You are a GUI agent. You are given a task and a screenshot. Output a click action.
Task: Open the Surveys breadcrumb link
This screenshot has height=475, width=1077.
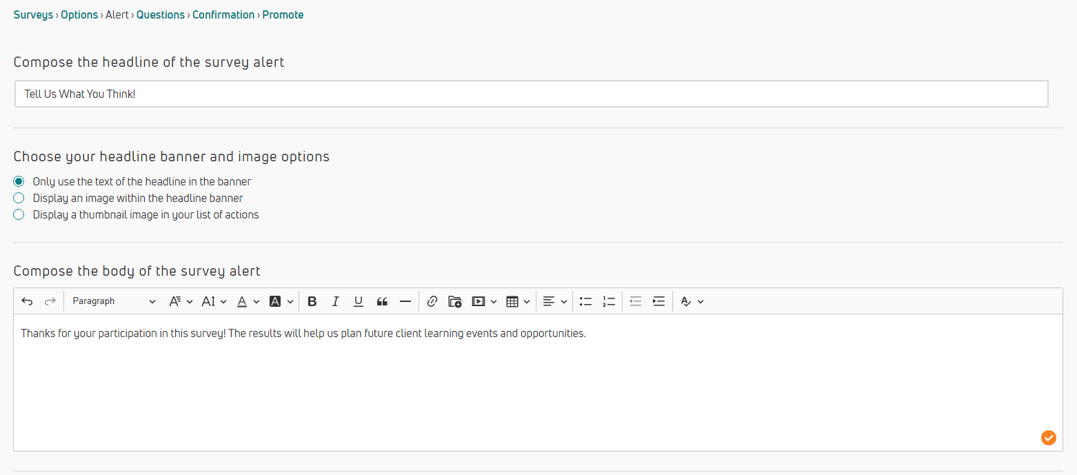[x=33, y=15]
